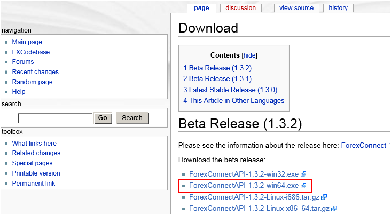The height and width of the screenshot is (215, 391).
Task: Jump to Beta Release (1.3.1) contents entry
Action: tap(217, 79)
